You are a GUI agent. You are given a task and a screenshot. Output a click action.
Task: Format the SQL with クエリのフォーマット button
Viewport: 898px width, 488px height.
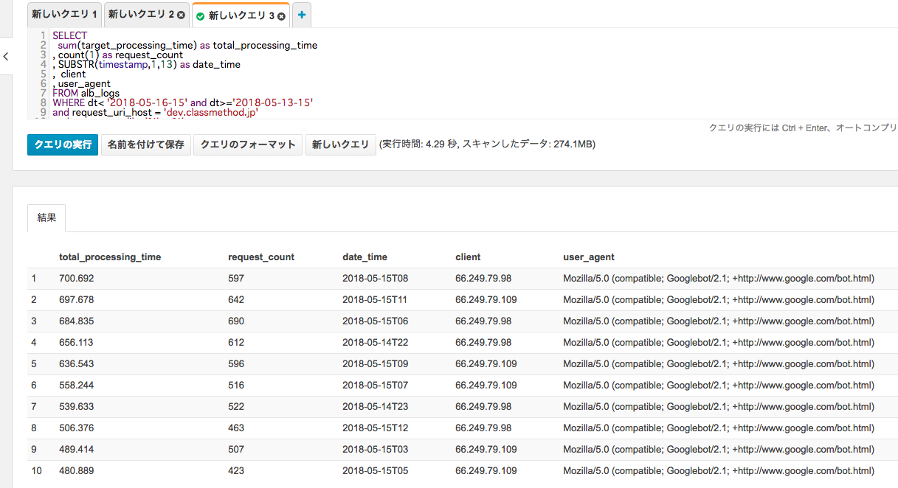click(246, 144)
